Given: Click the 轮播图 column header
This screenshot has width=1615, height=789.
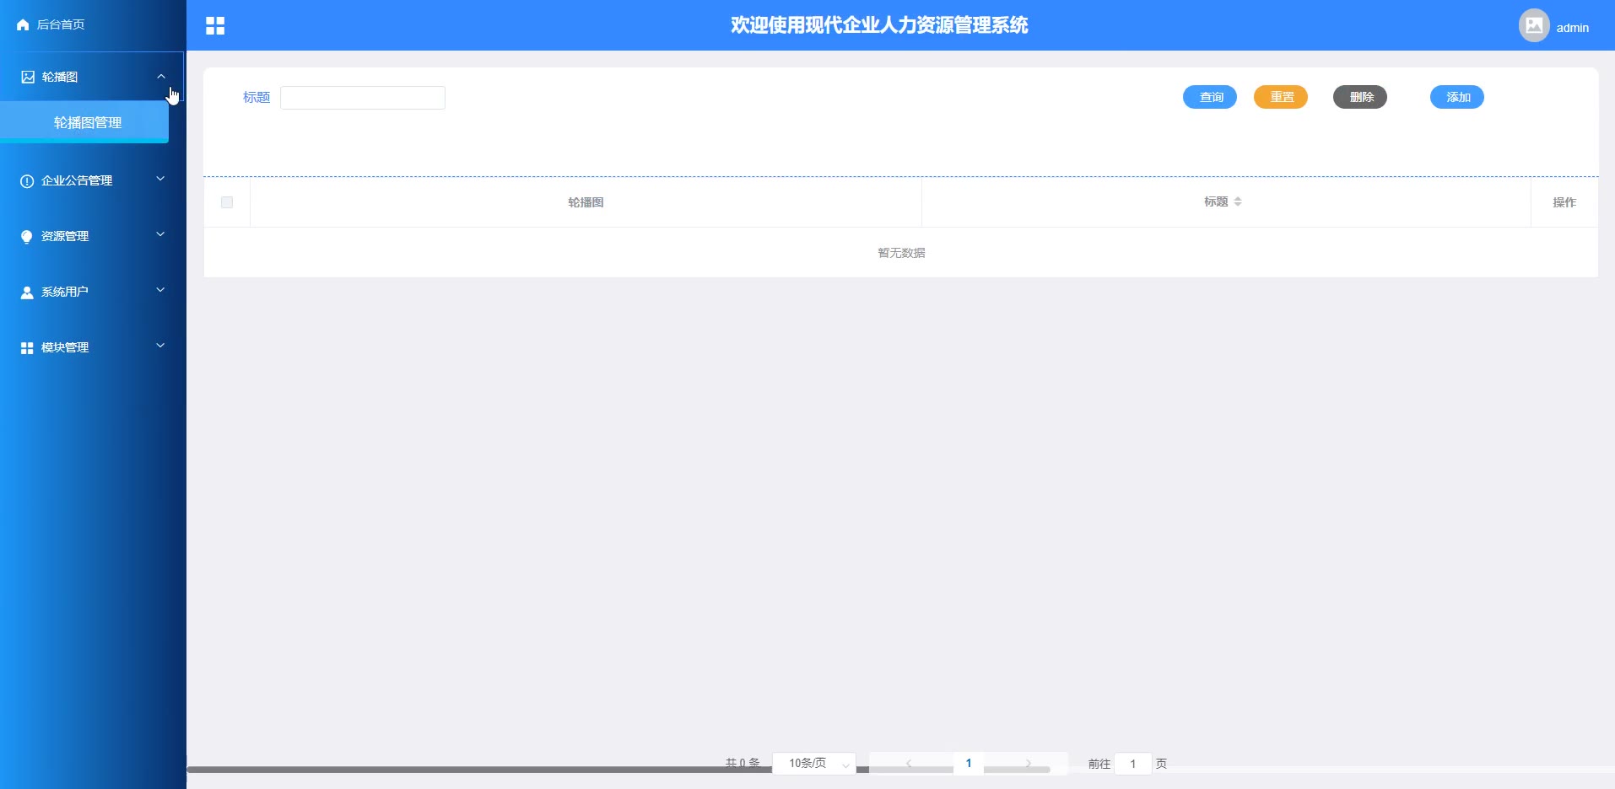Looking at the screenshot, I should click(x=586, y=202).
